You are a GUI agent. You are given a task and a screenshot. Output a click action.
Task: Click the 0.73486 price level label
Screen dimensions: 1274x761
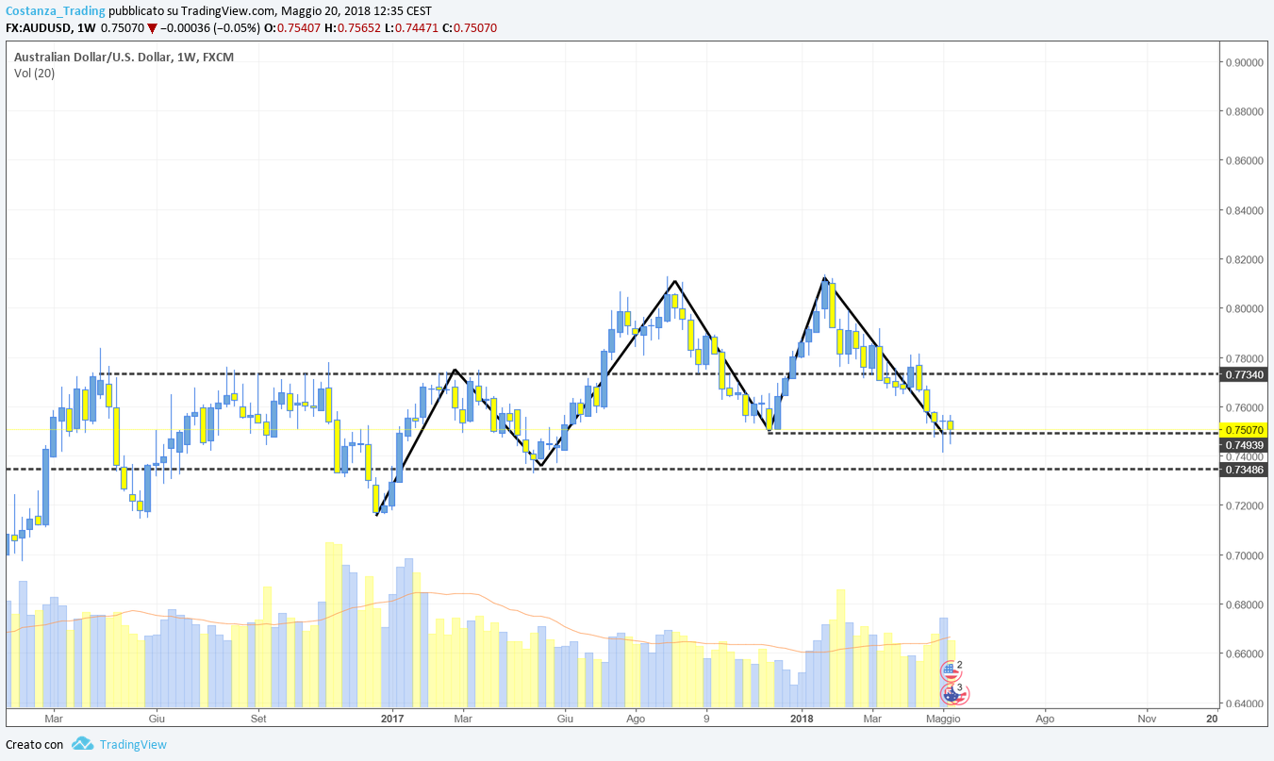(x=1245, y=469)
